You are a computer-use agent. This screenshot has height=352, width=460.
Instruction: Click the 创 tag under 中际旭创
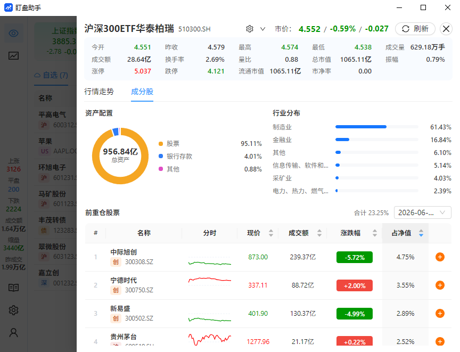coord(116,262)
